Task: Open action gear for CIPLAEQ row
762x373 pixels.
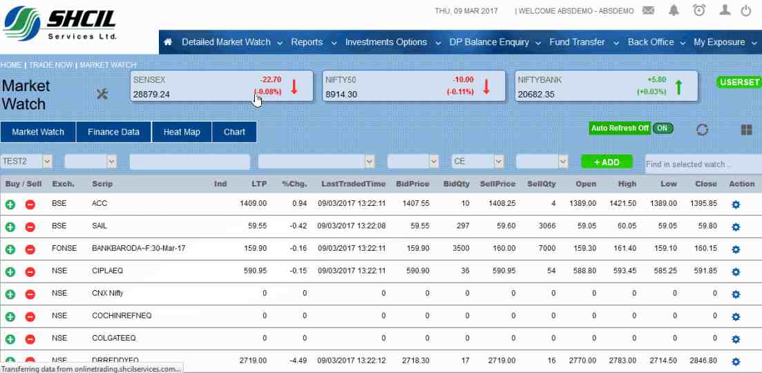Action: (x=736, y=272)
